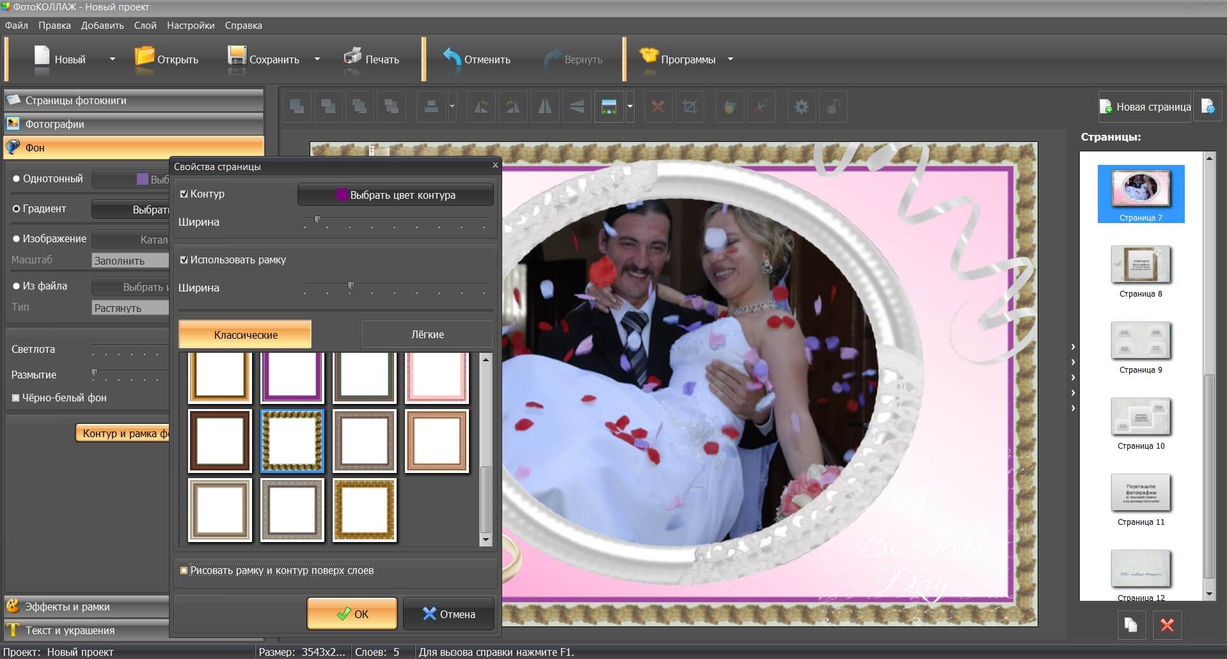
Task: Expand the dropdown arrow next to Сохранить
Action: point(317,59)
